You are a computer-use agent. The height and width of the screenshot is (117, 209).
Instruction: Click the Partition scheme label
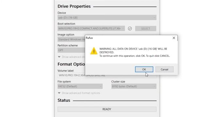pos(68,45)
